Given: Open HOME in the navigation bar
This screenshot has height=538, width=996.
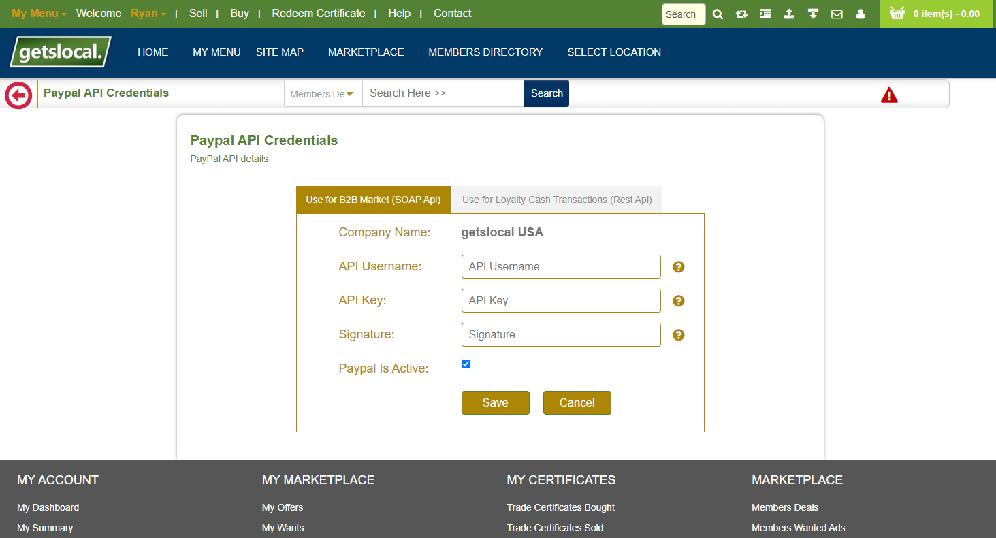Looking at the screenshot, I should pos(152,52).
